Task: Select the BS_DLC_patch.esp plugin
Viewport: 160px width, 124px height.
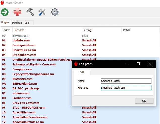Action: click(26, 88)
